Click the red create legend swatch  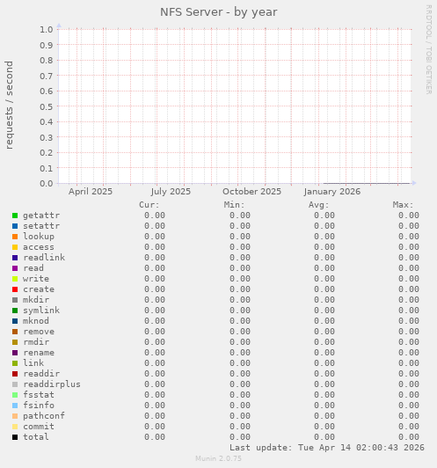(x=15, y=289)
